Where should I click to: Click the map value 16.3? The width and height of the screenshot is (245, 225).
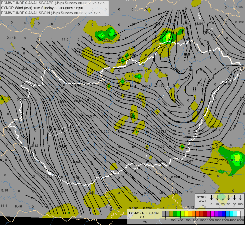(190, 177)
